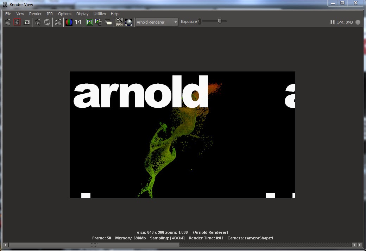Click the gray sphere render icon
Viewport: 366px width, 251px height.
[129, 22]
